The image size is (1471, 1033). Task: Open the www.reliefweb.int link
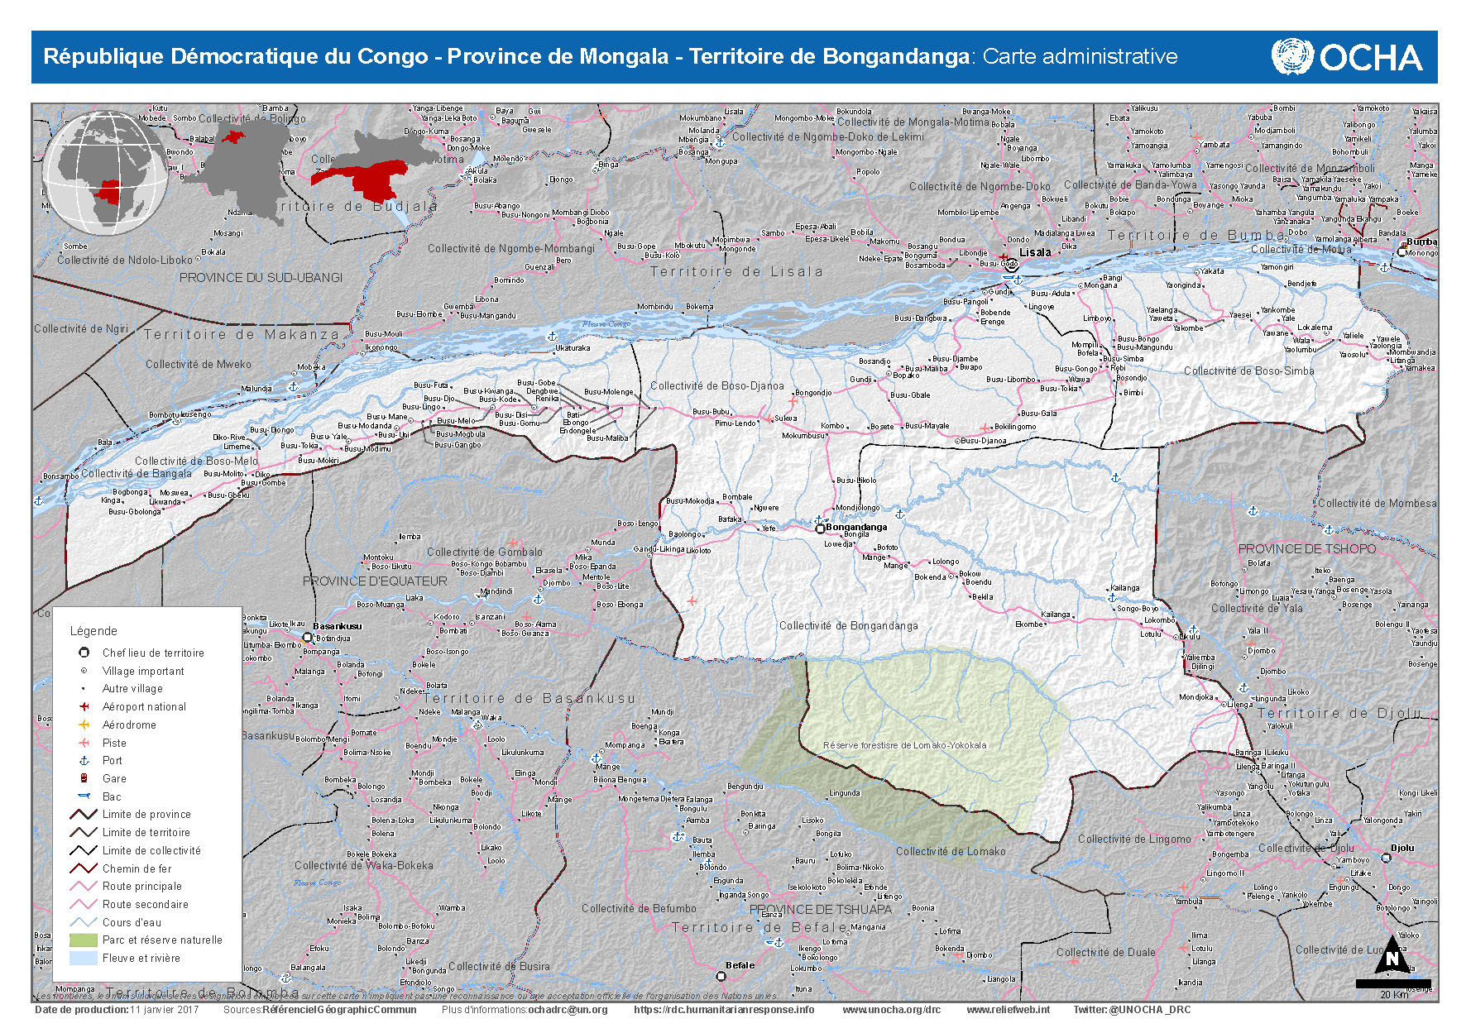point(1008,1010)
